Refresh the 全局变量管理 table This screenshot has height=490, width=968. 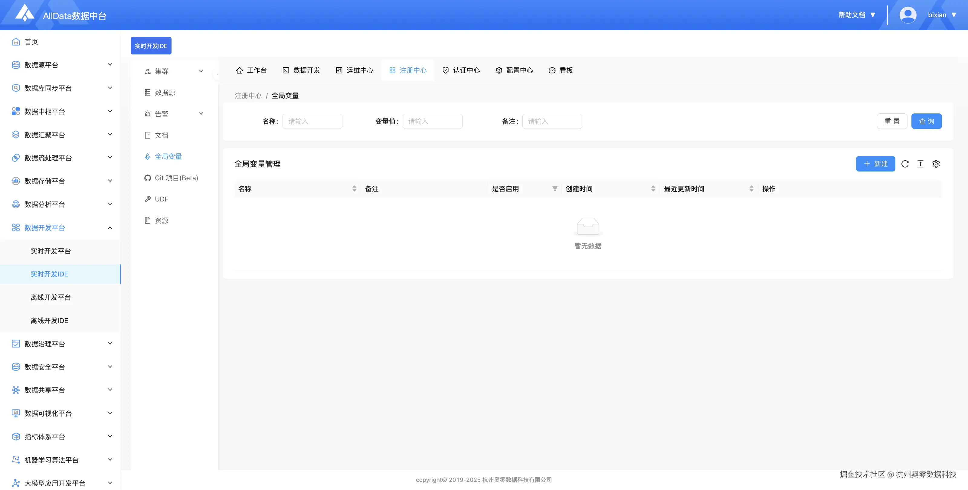coord(905,164)
